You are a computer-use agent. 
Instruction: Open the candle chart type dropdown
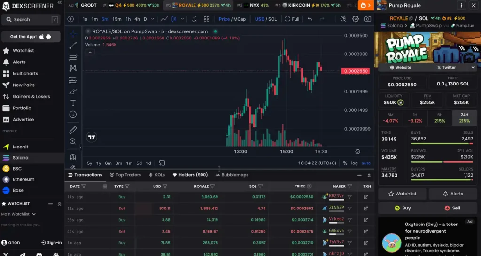(182, 19)
